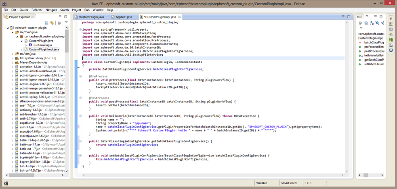
Task: Click Restore icon atop right fast-view bar
Action: (391, 19)
